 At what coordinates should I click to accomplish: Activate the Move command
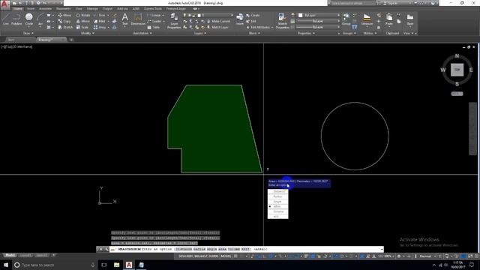[64, 15]
